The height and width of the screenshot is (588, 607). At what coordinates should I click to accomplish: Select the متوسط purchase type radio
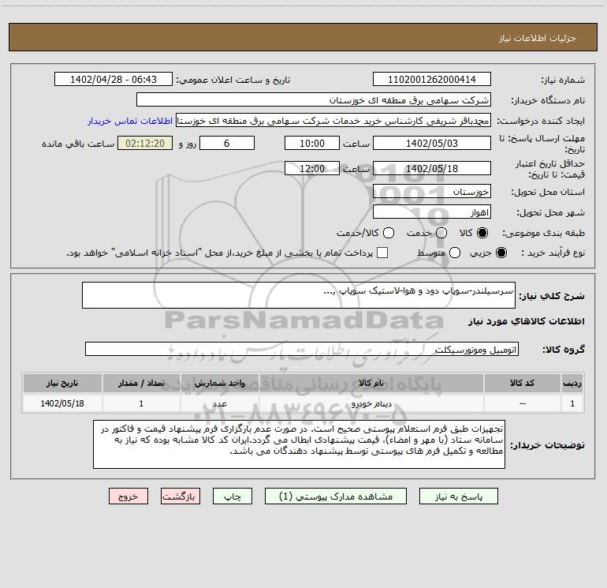[x=455, y=253]
